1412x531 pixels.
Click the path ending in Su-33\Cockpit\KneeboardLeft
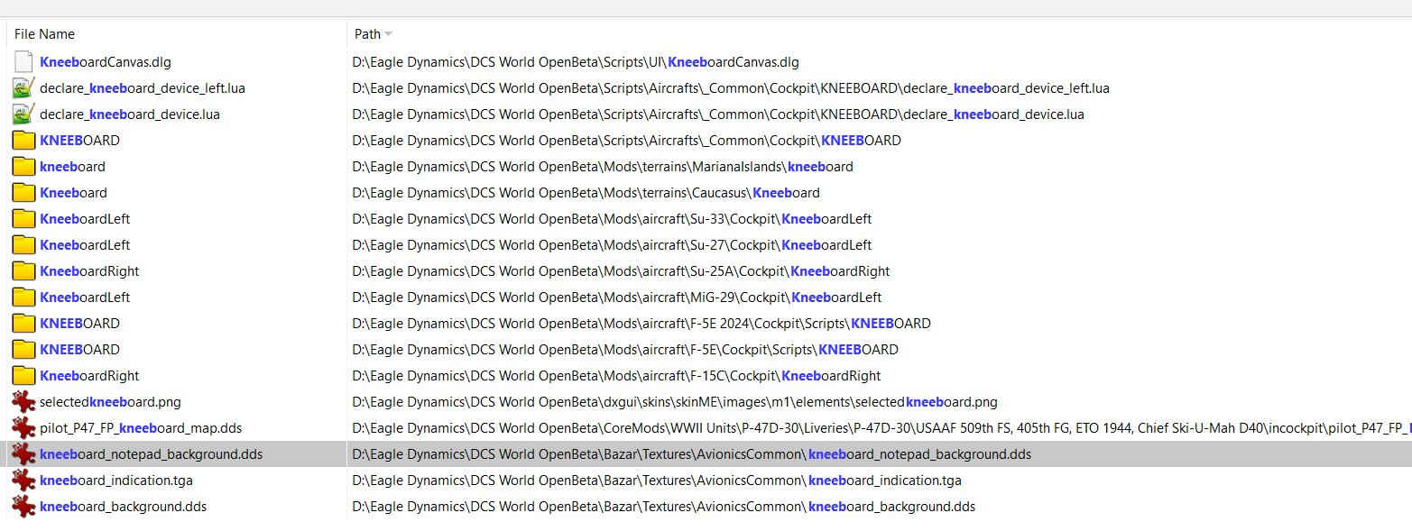point(612,219)
